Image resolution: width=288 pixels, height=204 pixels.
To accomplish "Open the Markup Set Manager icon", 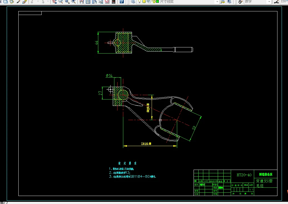I will [x=107, y=2].
